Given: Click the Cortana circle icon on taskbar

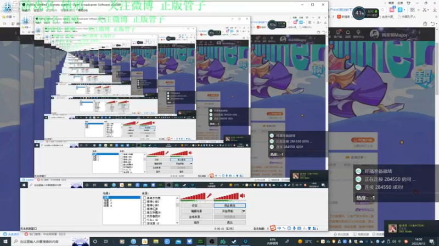Looking at the screenshot, I should pos(95,242).
